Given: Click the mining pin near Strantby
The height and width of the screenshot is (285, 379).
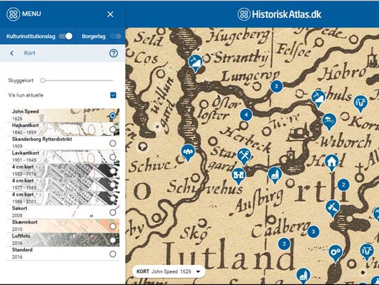Looking at the screenshot, I should pyautogui.click(x=195, y=63).
